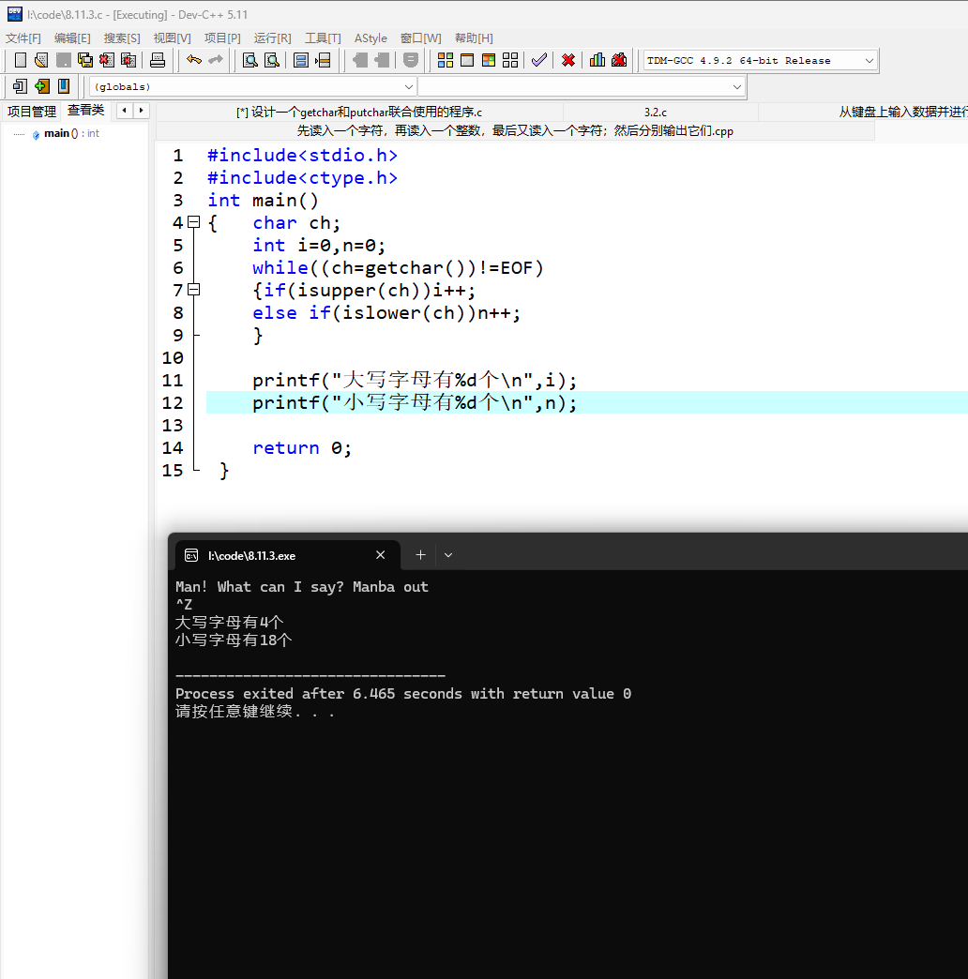The height and width of the screenshot is (979, 968).
Task: Click the greyed-out Save icon
Action: click(63, 60)
